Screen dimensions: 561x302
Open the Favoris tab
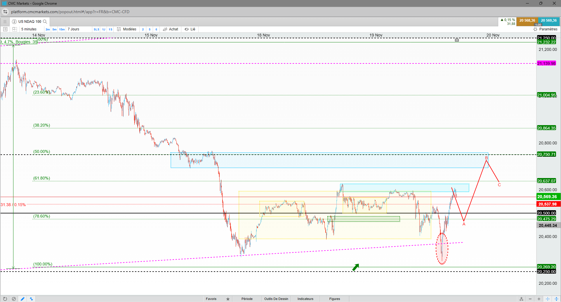[211, 299]
